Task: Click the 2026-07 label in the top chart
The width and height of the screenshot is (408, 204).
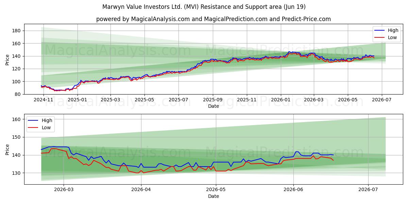Action: click(x=381, y=100)
